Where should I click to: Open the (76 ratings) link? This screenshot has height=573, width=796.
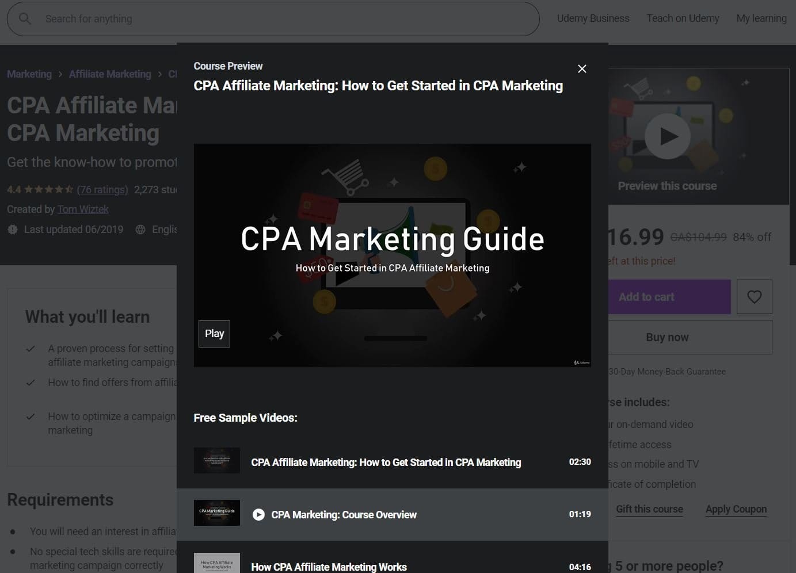pyautogui.click(x=102, y=189)
